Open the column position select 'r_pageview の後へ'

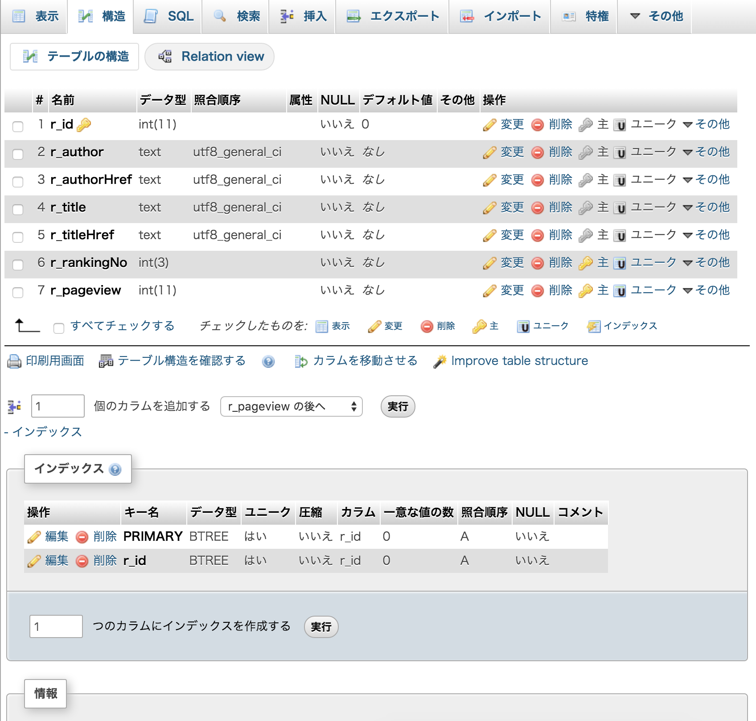[292, 406]
